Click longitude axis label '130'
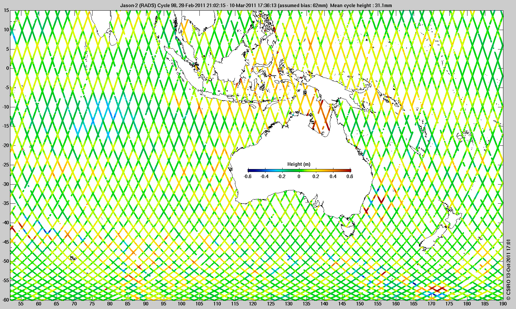The image size is (516, 309). 289,304
